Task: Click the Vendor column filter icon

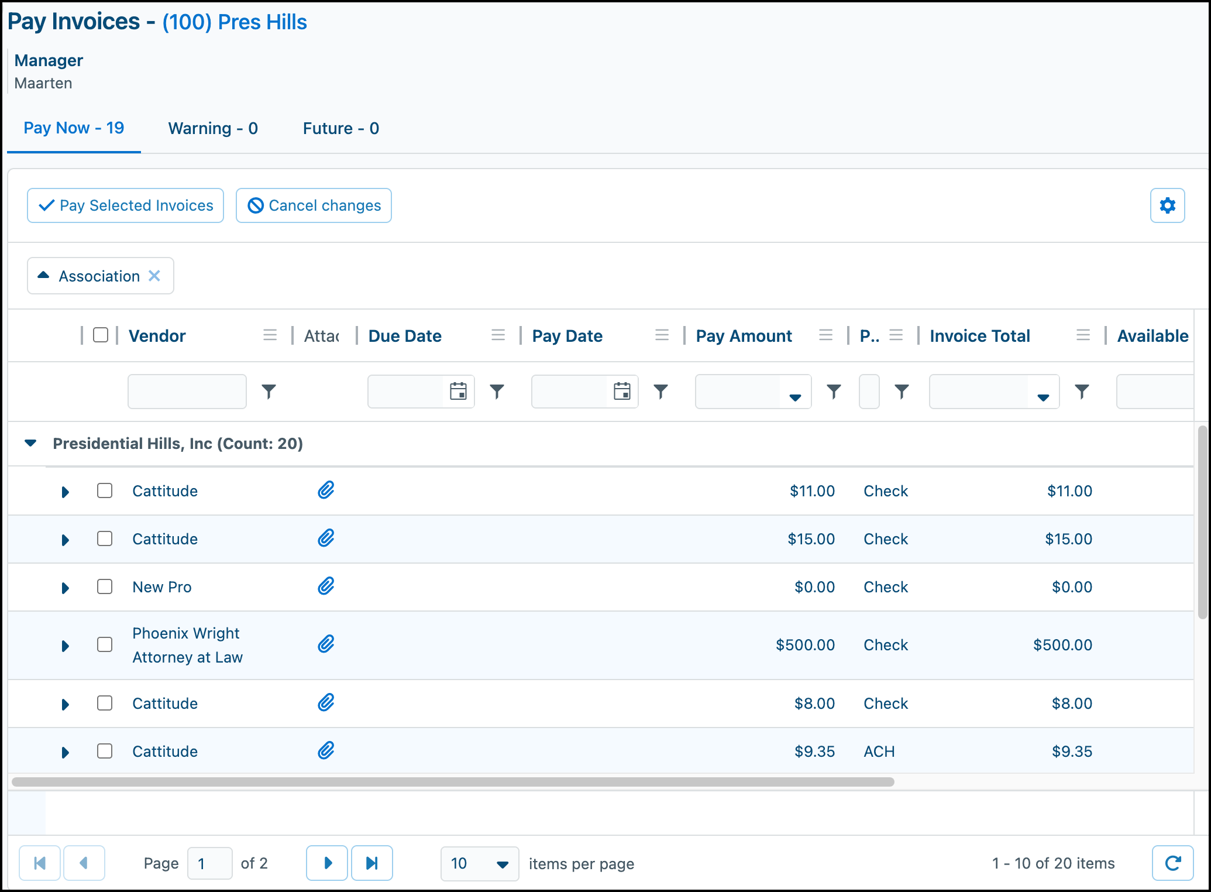Action: [269, 391]
